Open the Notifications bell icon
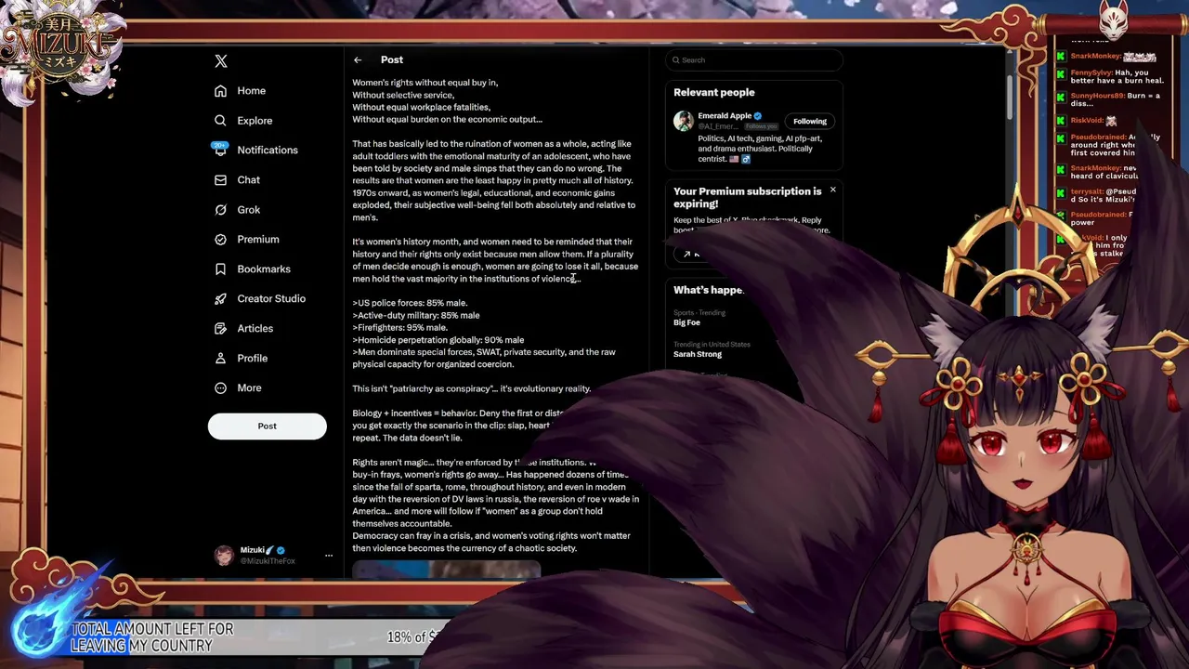Image resolution: width=1189 pixels, height=669 pixels. point(220,150)
